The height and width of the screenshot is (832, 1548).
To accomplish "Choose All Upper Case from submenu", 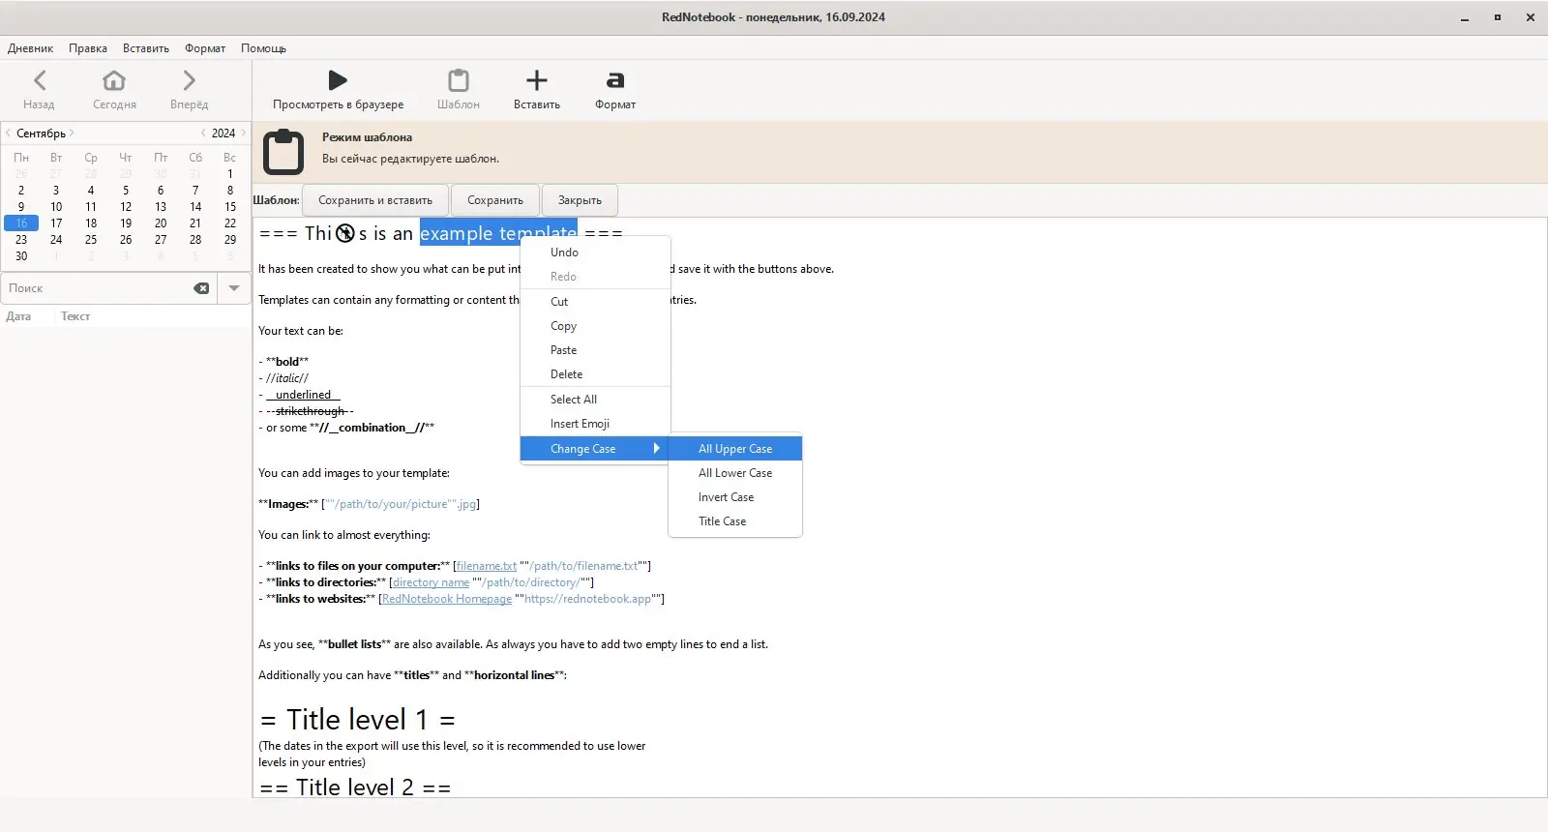I will coord(735,449).
